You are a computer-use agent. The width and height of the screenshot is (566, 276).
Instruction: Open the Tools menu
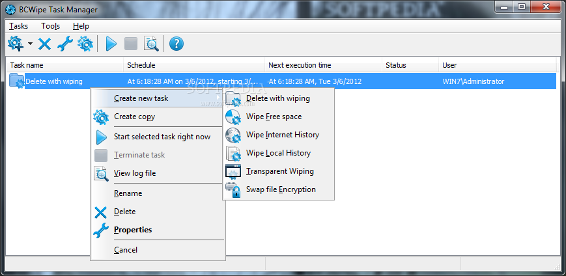pos(51,26)
